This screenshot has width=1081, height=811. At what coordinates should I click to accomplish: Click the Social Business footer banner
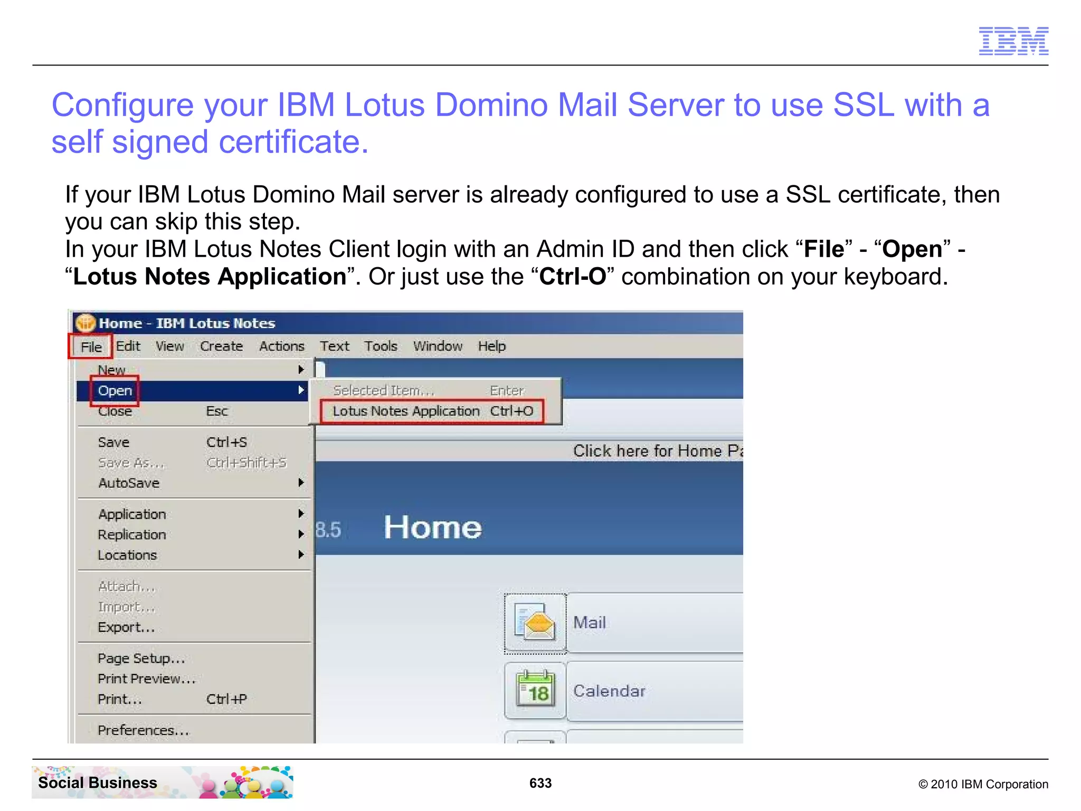click(x=162, y=782)
